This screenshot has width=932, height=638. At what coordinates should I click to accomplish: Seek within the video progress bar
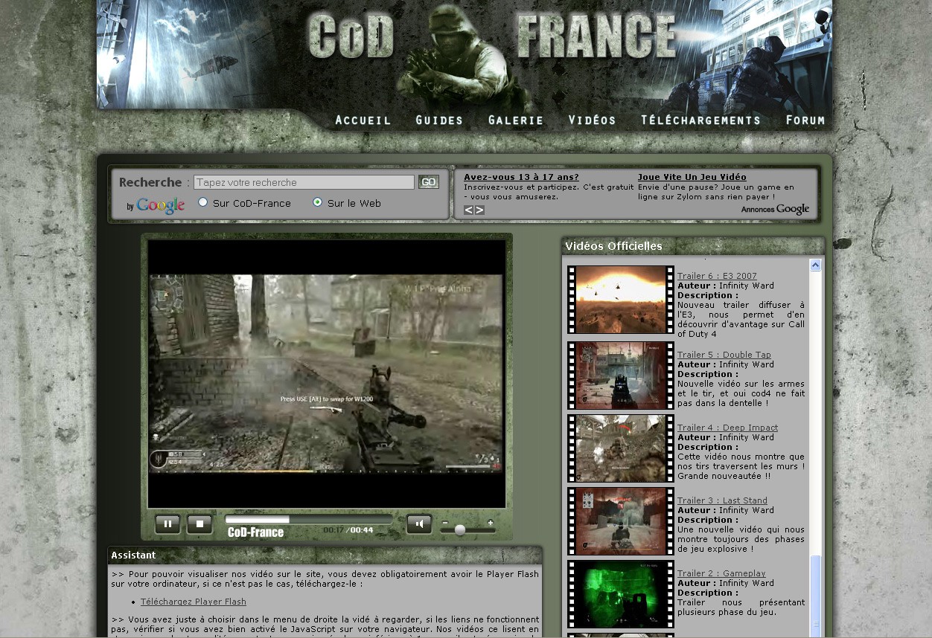coord(308,520)
